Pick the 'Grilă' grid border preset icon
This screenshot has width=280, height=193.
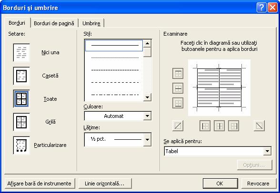coord(21,122)
